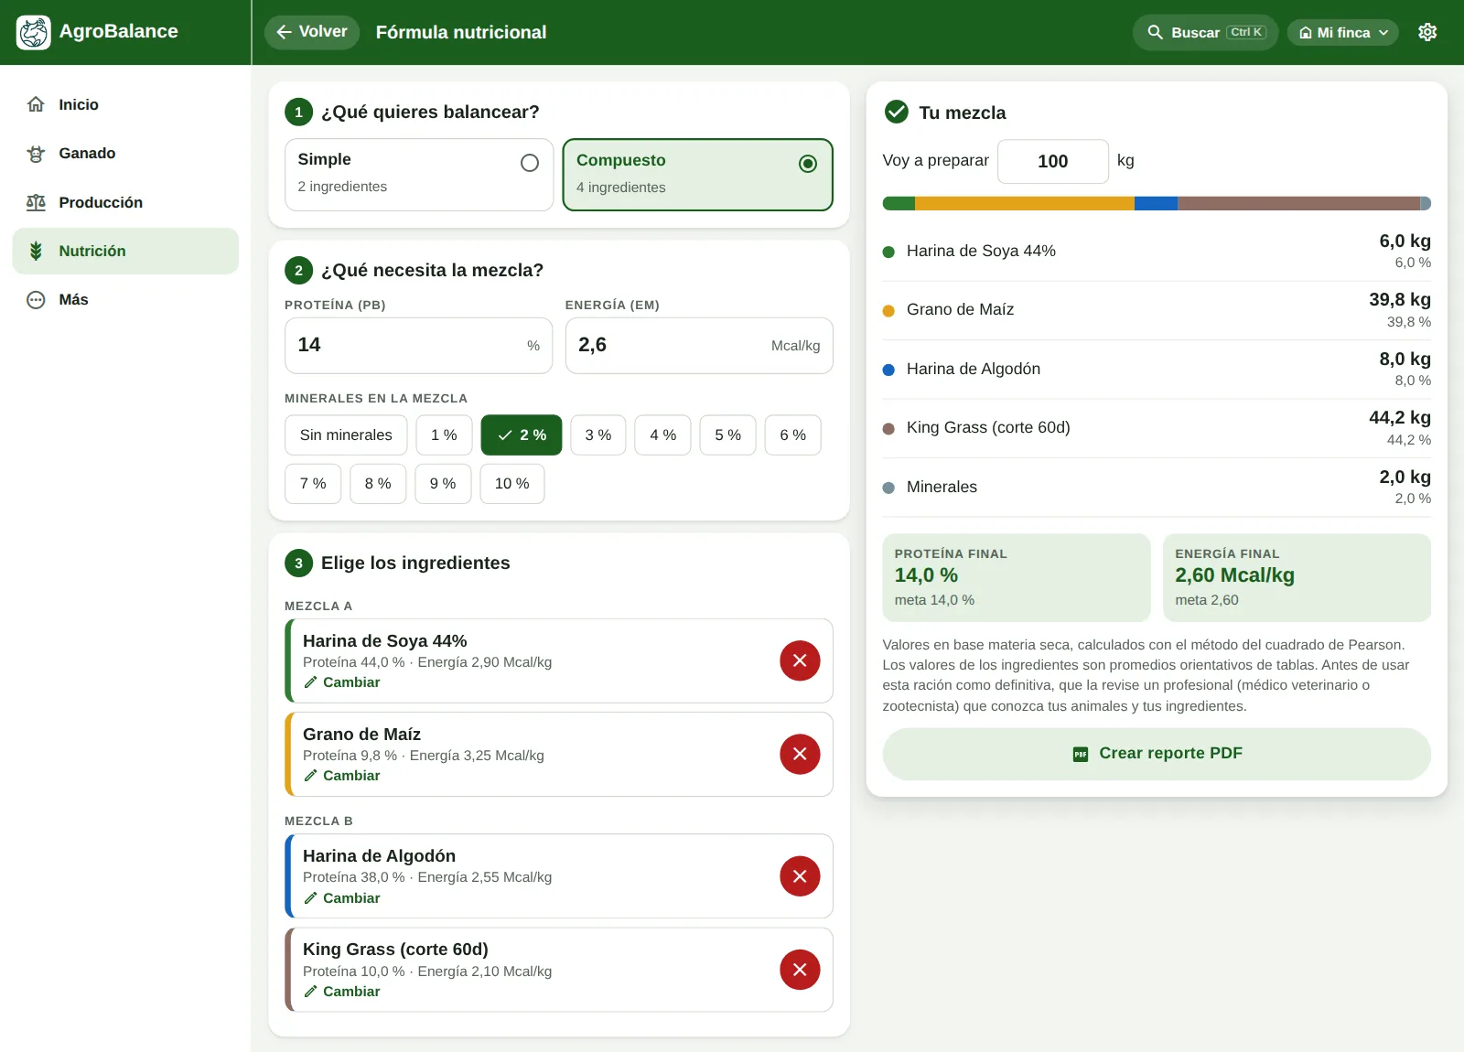Select the Simple 2 ingredientes option
1464x1052 pixels.
(x=419, y=174)
